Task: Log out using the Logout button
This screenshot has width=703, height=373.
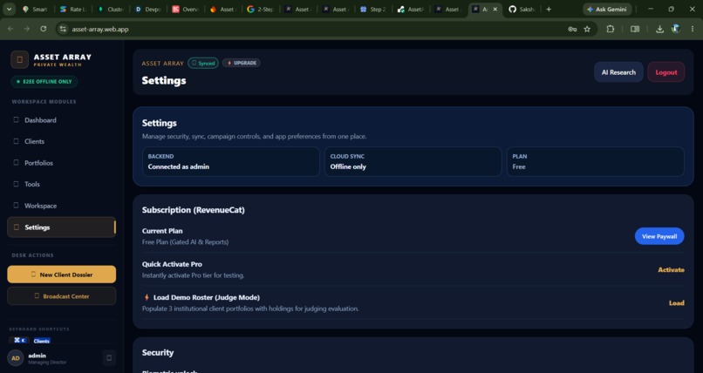Action: point(665,72)
